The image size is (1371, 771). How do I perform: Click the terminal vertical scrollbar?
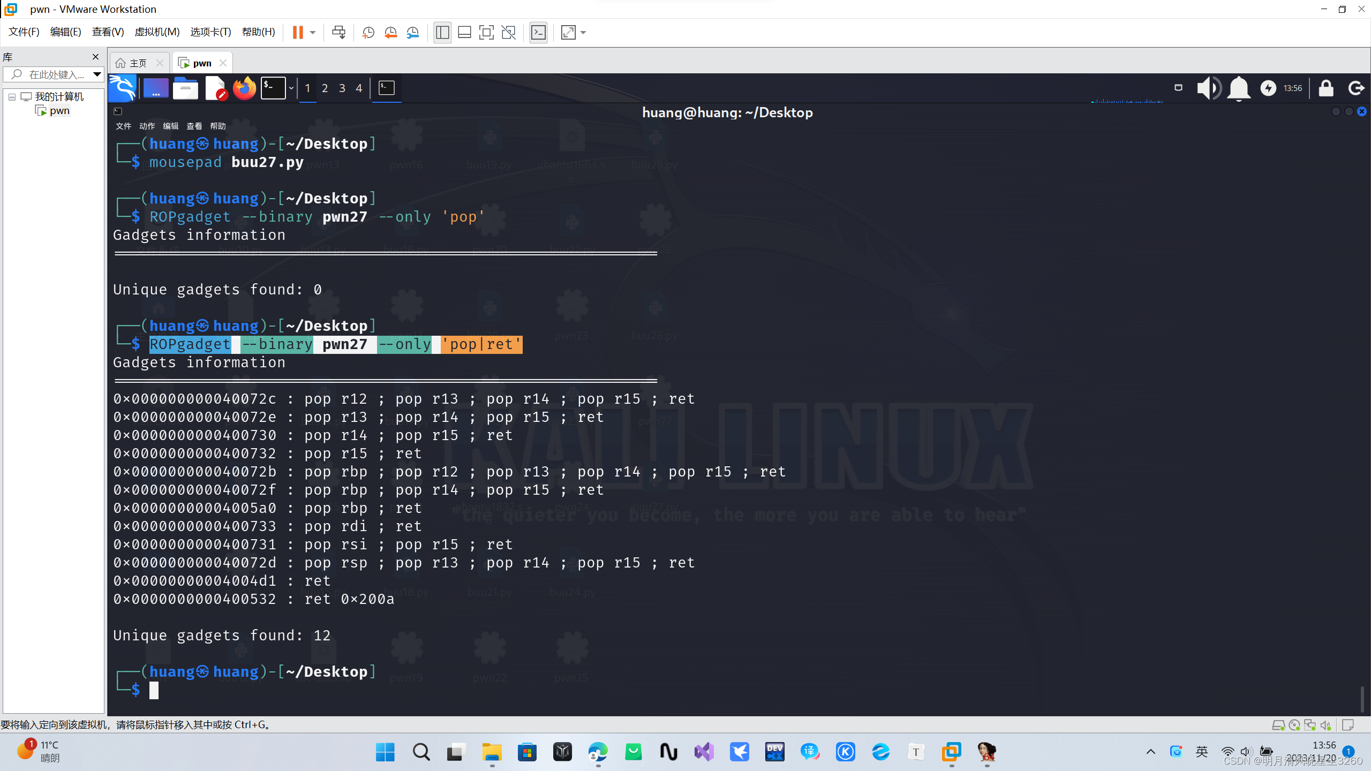[x=1362, y=699]
